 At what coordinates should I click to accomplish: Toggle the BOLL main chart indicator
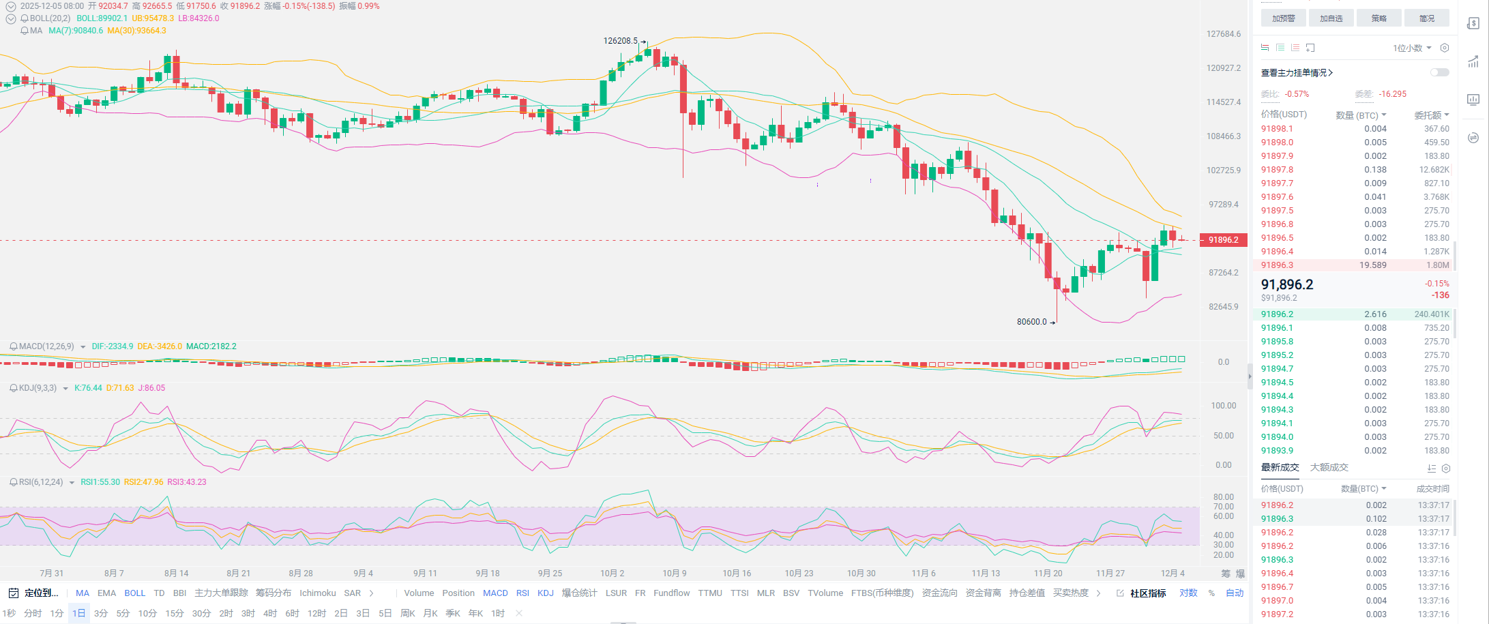[x=134, y=593]
